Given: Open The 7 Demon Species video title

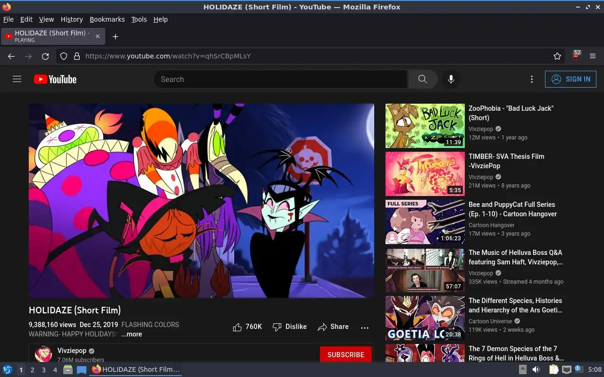Looking at the screenshot, I should coord(516,353).
